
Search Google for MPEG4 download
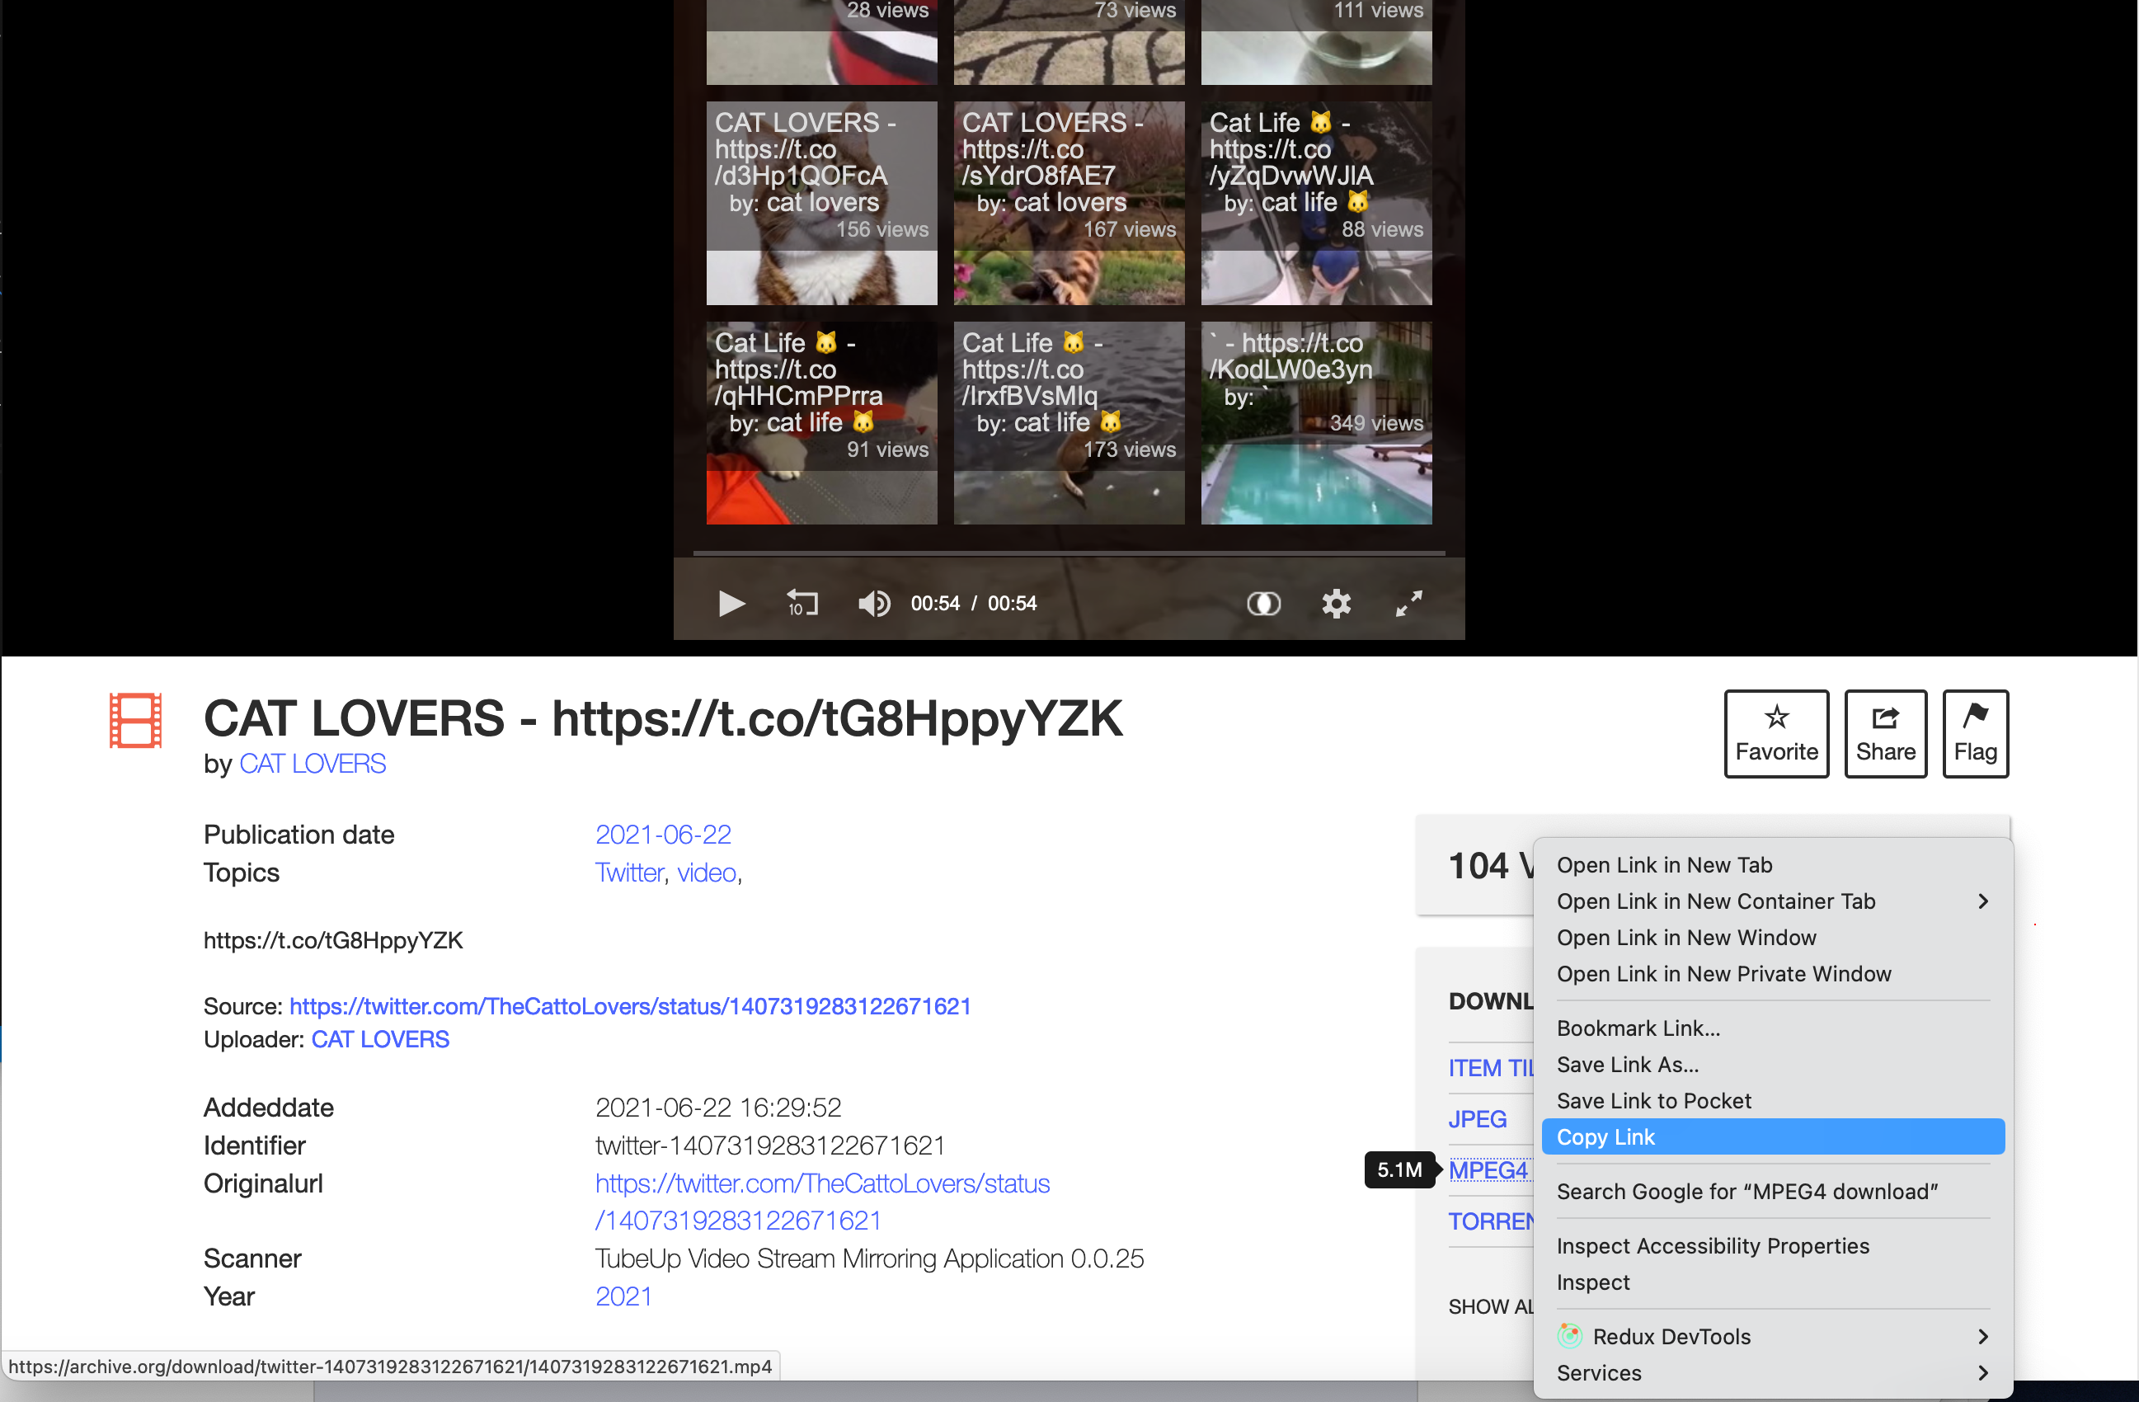tap(1772, 1191)
